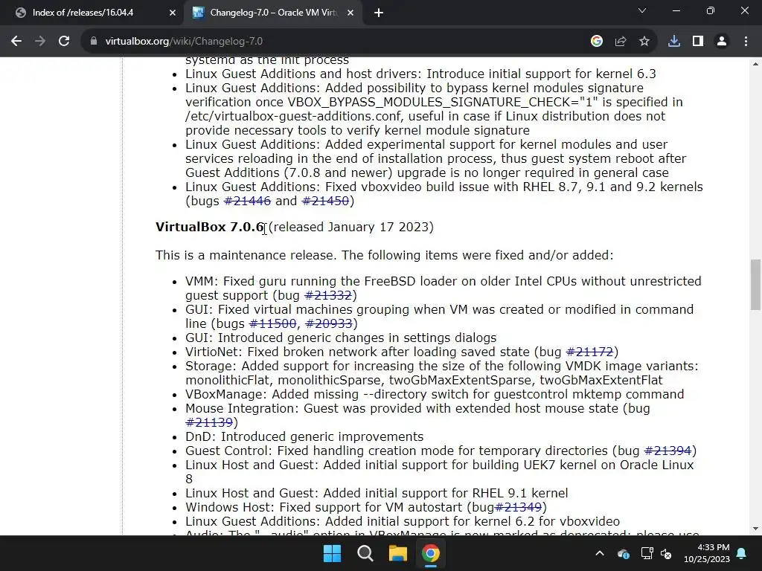
Task: Go back to the previous page
Action: 16,42
